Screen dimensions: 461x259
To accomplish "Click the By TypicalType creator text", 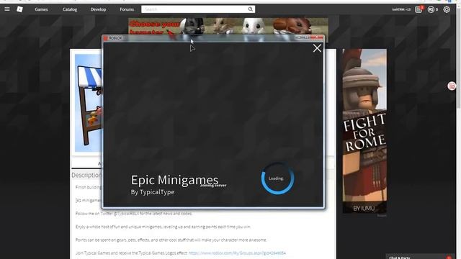I will (153, 192).
